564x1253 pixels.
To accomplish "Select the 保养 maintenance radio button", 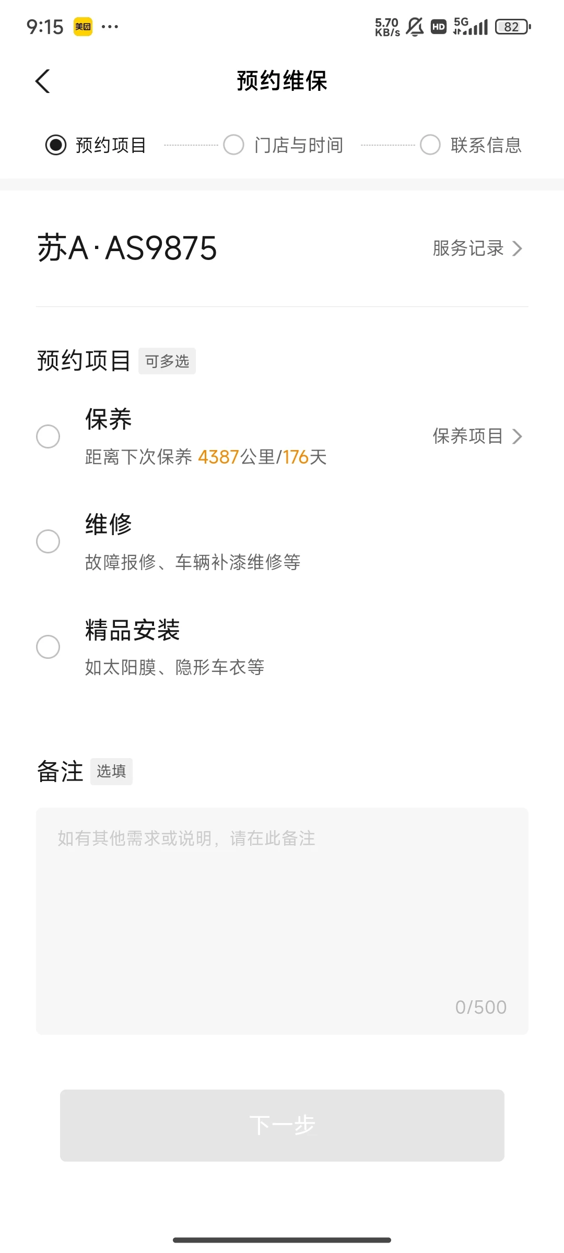I will click(x=48, y=436).
